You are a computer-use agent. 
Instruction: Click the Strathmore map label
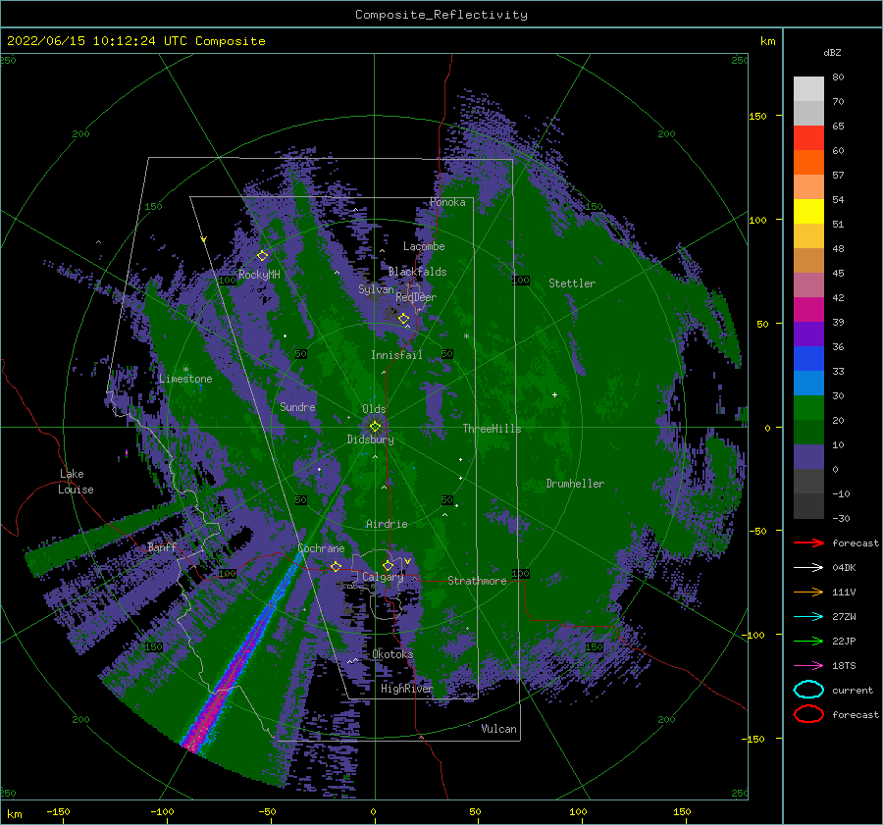tap(477, 581)
